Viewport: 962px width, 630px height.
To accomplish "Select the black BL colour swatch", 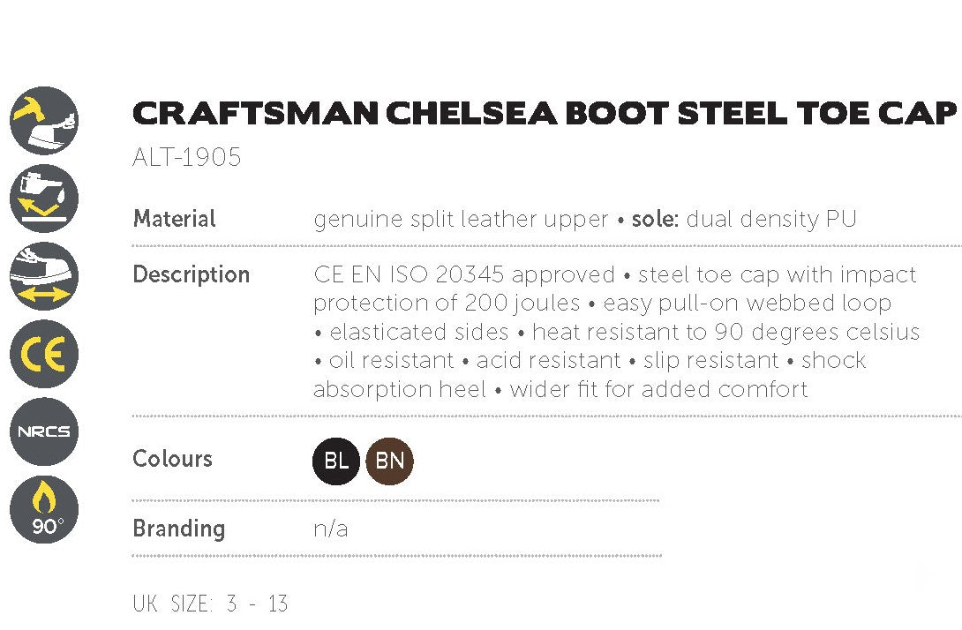I will [x=336, y=461].
